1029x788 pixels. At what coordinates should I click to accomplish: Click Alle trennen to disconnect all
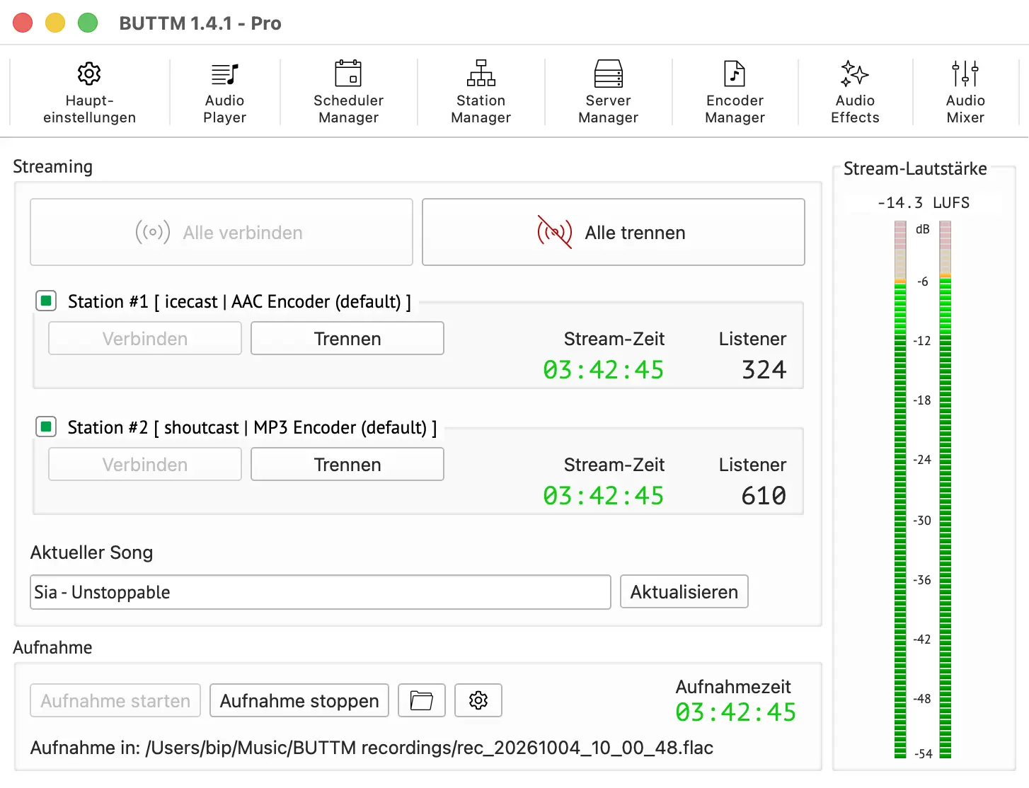[x=614, y=232]
